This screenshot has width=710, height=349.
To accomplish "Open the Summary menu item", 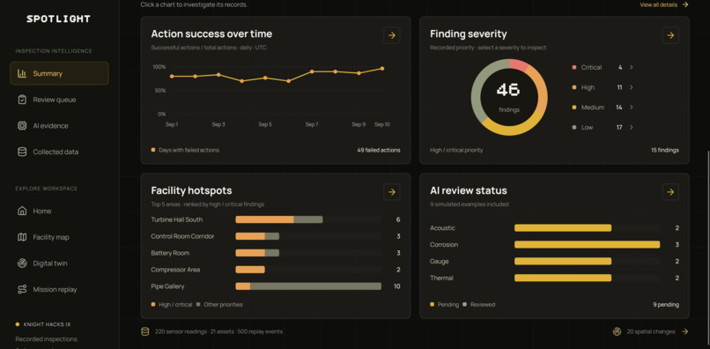I will (59, 73).
